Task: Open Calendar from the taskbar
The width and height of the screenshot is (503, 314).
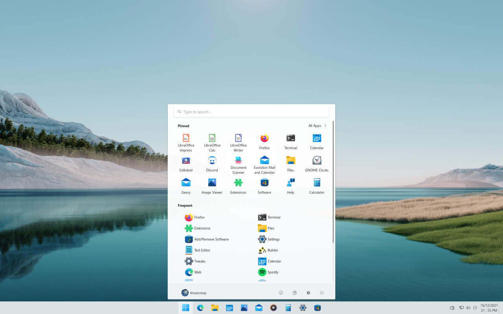Action: pos(229,308)
